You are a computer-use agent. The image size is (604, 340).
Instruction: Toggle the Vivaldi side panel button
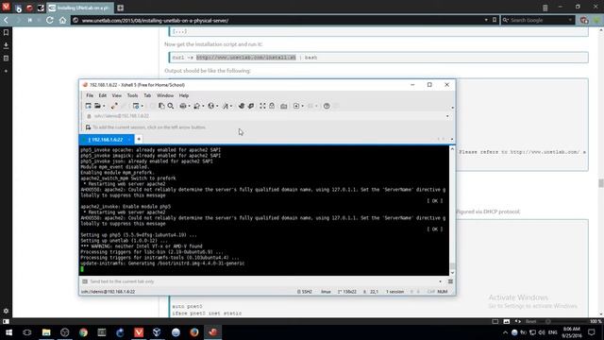coord(7,321)
